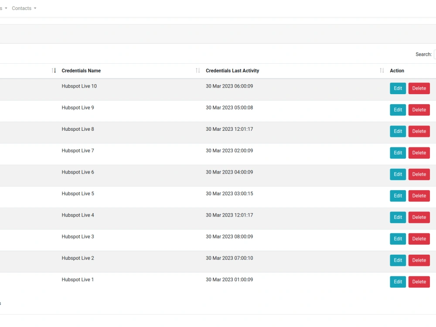Viewport: 436px width, 327px height.
Task: Select the Hubspot Live 7 name cell
Action: (78, 151)
